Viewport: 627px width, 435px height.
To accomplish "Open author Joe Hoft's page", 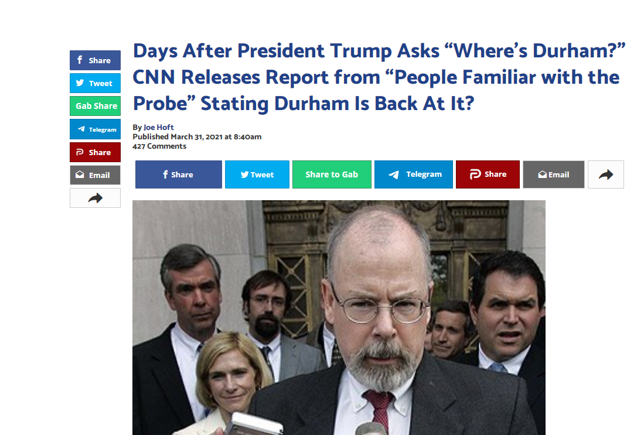I will coord(158,127).
